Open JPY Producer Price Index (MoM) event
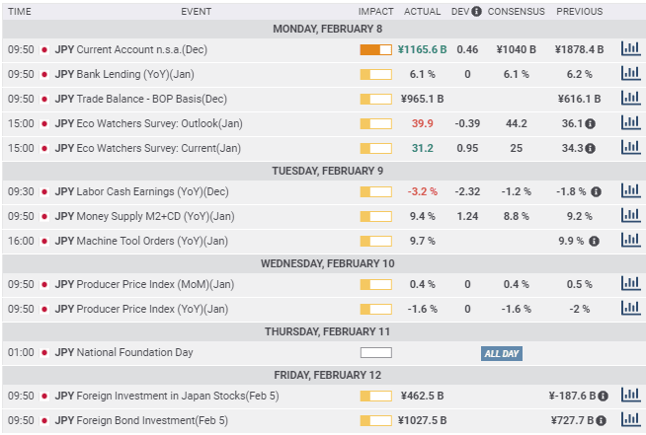 pyautogui.click(x=144, y=284)
